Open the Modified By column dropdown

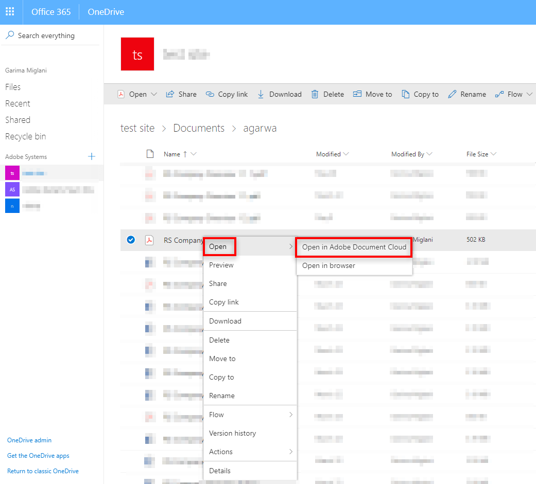click(429, 154)
